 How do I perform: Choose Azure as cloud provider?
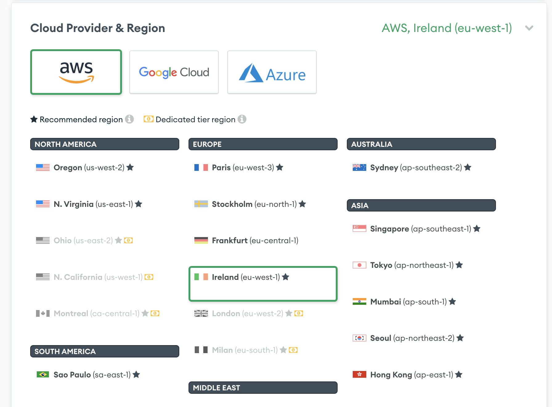pyautogui.click(x=272, y=72)
